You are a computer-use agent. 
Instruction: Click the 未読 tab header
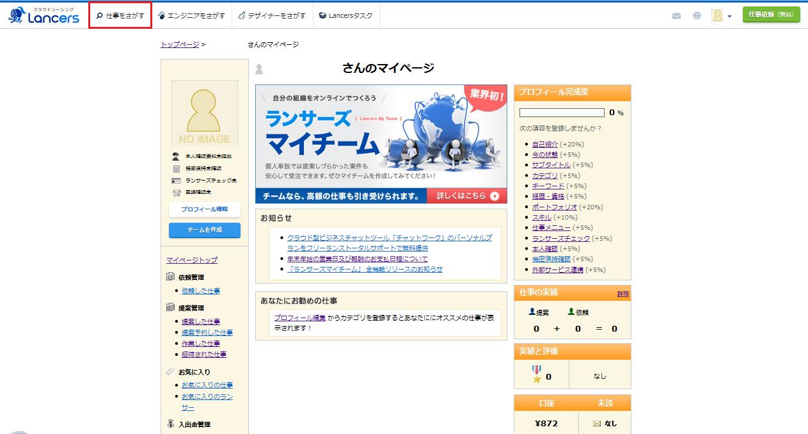[605, 403]
